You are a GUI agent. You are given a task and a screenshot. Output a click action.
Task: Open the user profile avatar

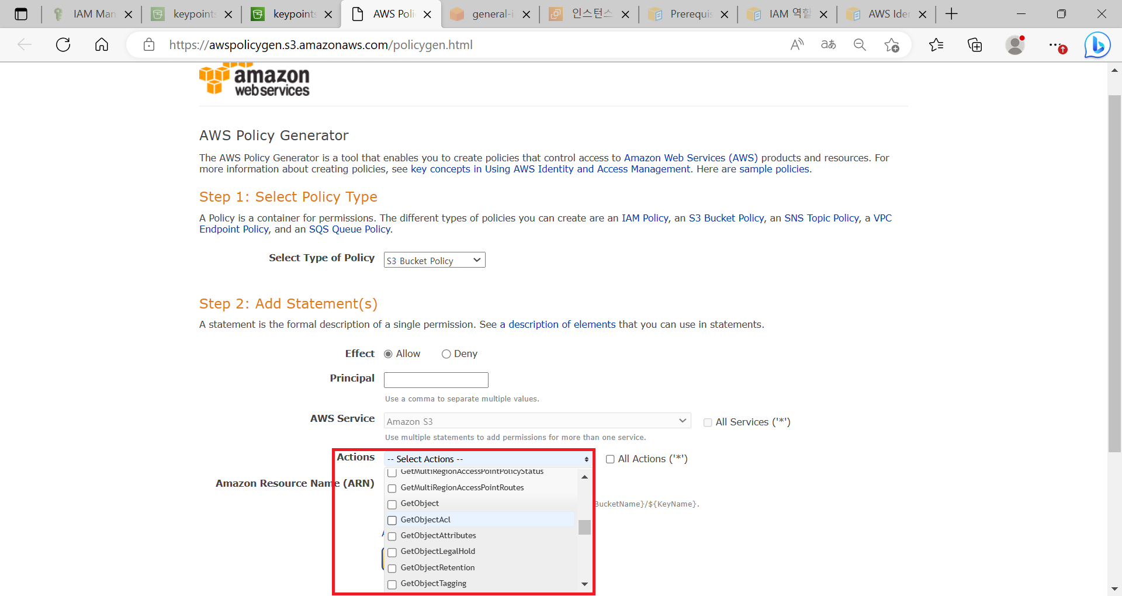(1016, 44)
